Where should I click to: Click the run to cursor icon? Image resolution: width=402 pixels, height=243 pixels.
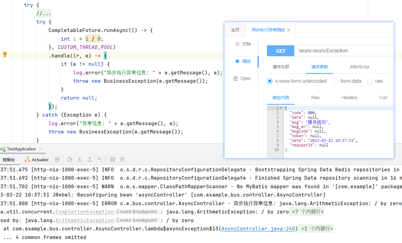[99, 160]
